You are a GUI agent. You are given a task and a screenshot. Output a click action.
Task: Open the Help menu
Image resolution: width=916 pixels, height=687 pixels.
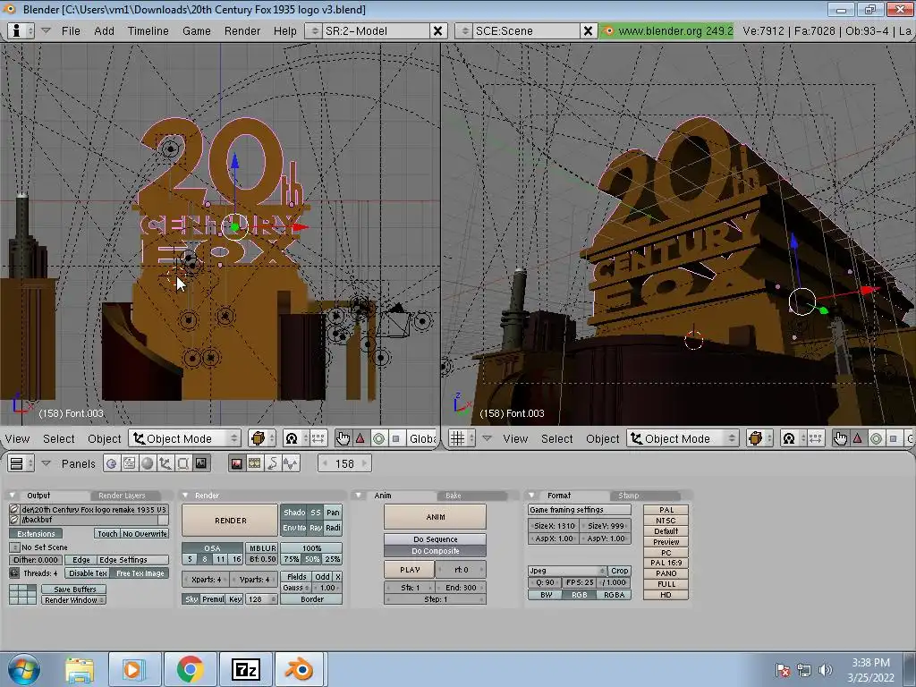coord(285,31)
